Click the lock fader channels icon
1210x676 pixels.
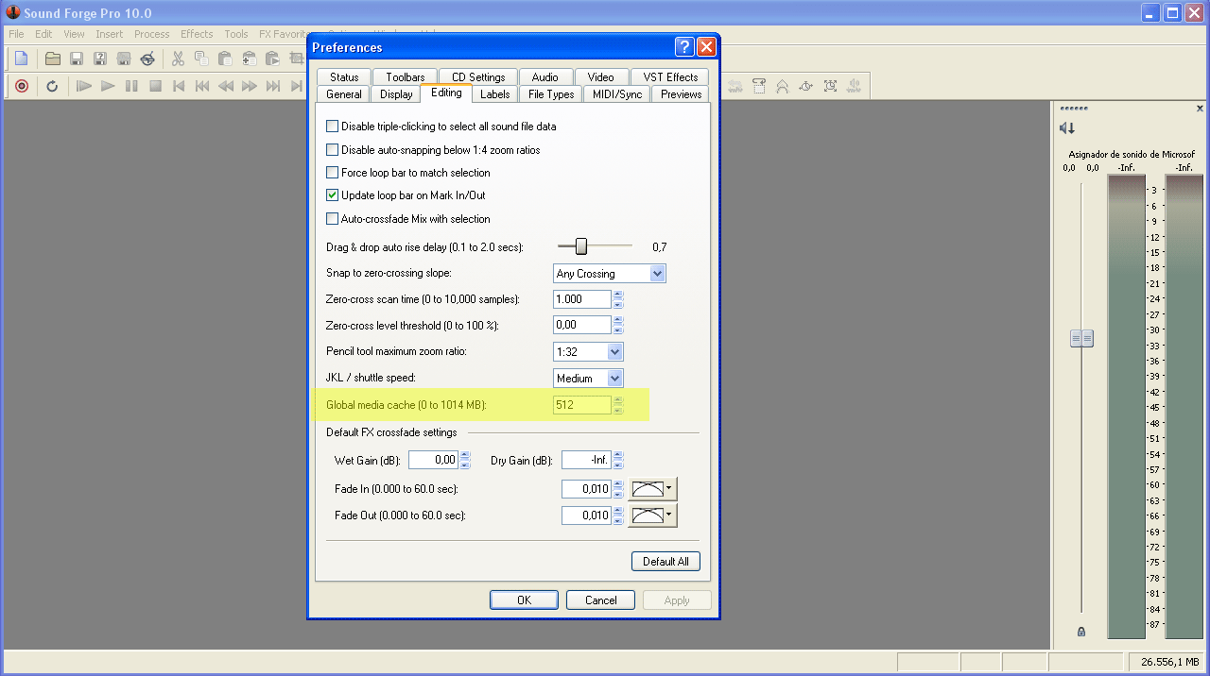[1081, 632]
